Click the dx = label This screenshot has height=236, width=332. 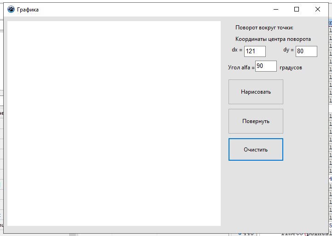click(237, 50)
